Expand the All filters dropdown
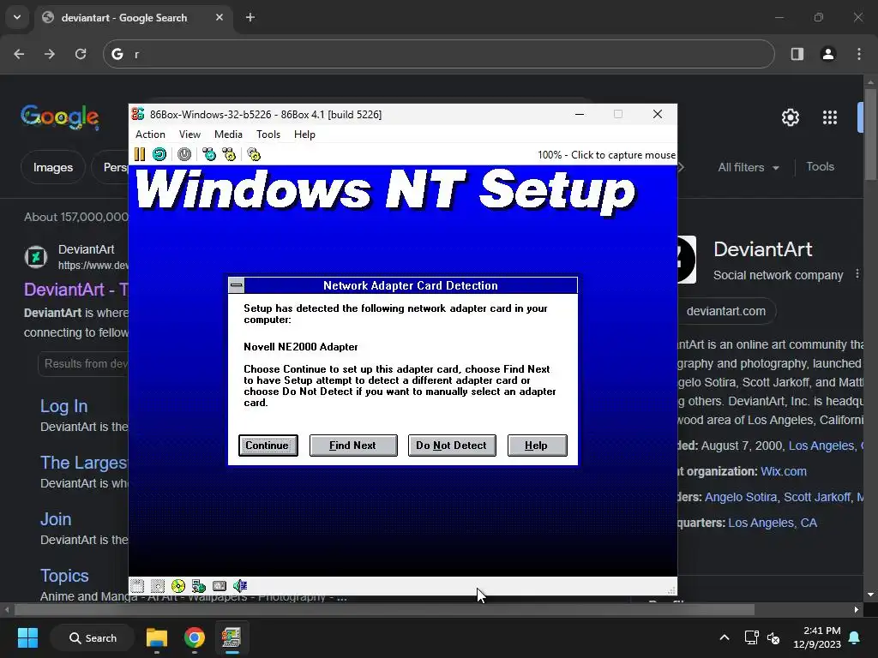The height and width of the screenshot is (658, 878). [749, 167]
